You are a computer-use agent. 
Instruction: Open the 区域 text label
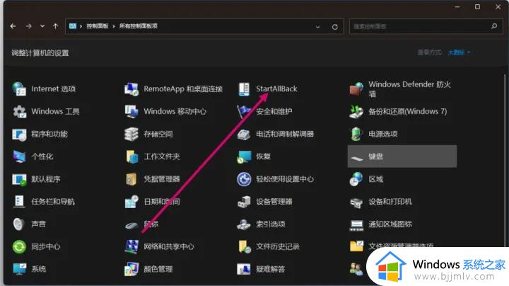[x=375, y=179]
